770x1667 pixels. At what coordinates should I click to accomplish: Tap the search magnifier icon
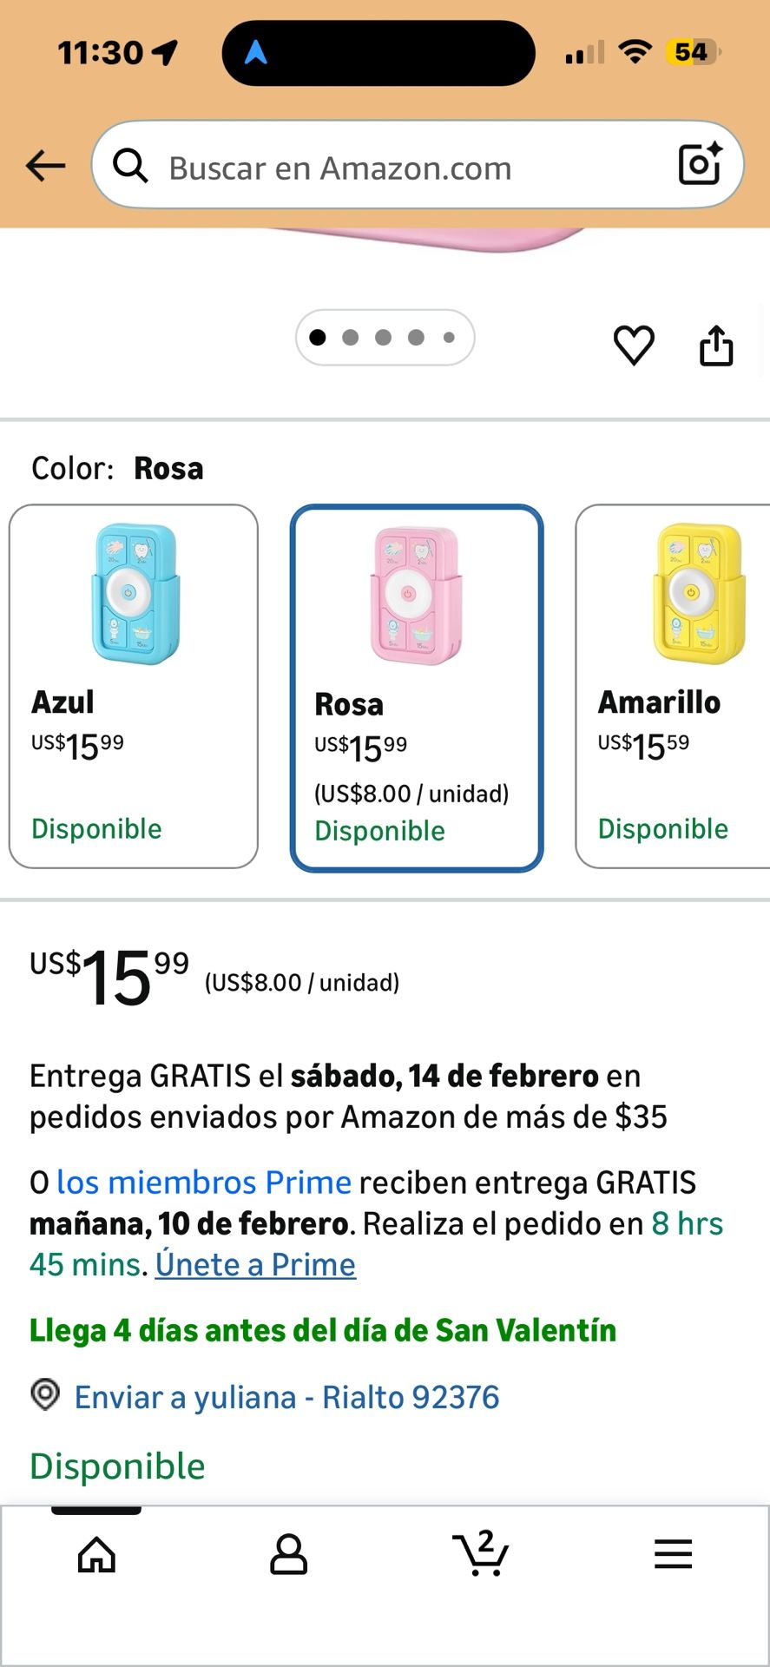click(x=130, y=165)
